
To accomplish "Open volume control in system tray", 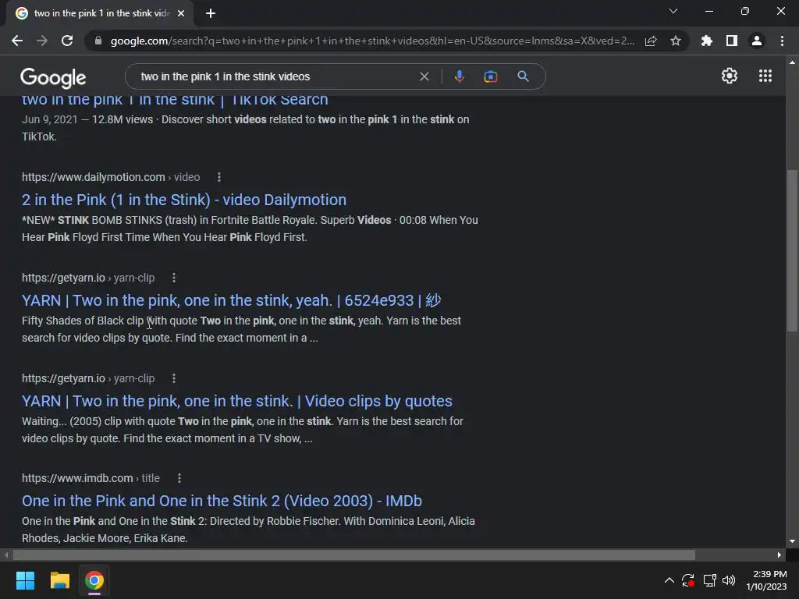I will [x=729, y=580].
